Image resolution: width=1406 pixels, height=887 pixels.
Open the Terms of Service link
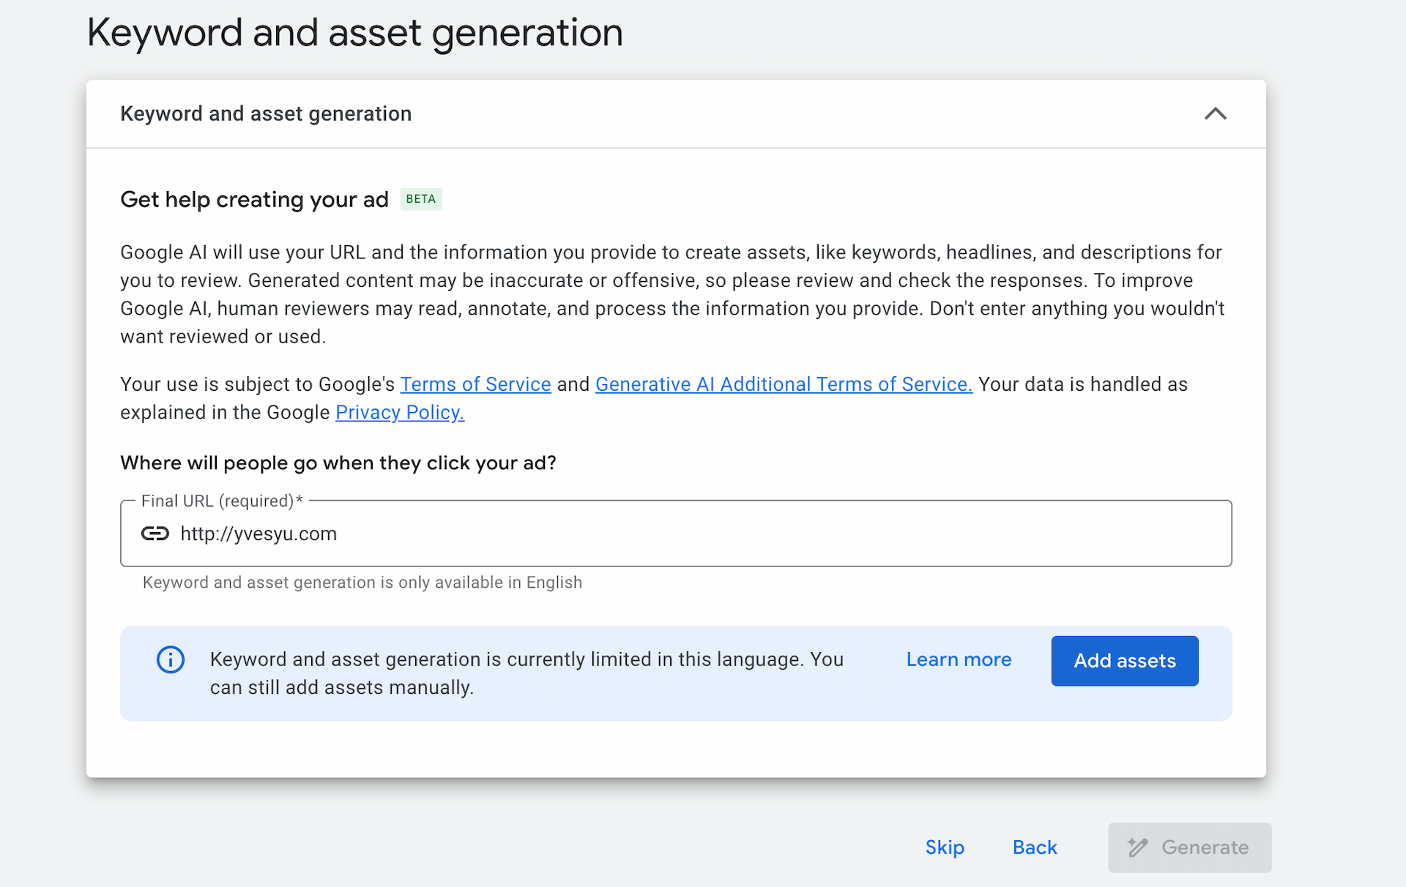(x=475, y=384)
